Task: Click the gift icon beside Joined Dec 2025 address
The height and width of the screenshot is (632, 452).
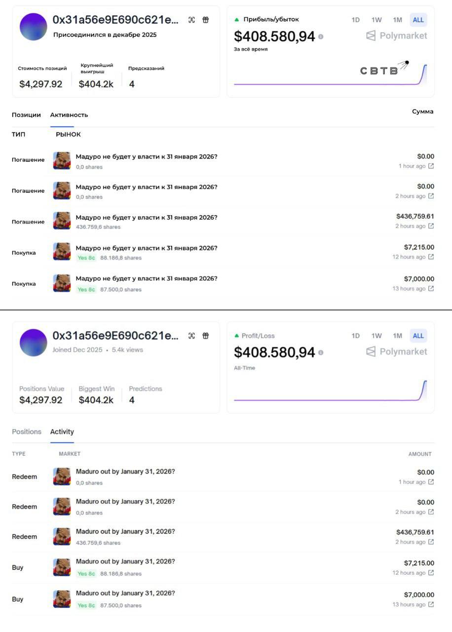Action: [206, 336]
